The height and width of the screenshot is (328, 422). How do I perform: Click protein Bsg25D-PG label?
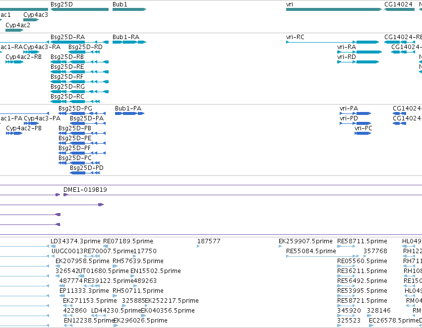[x=75, y=109]
